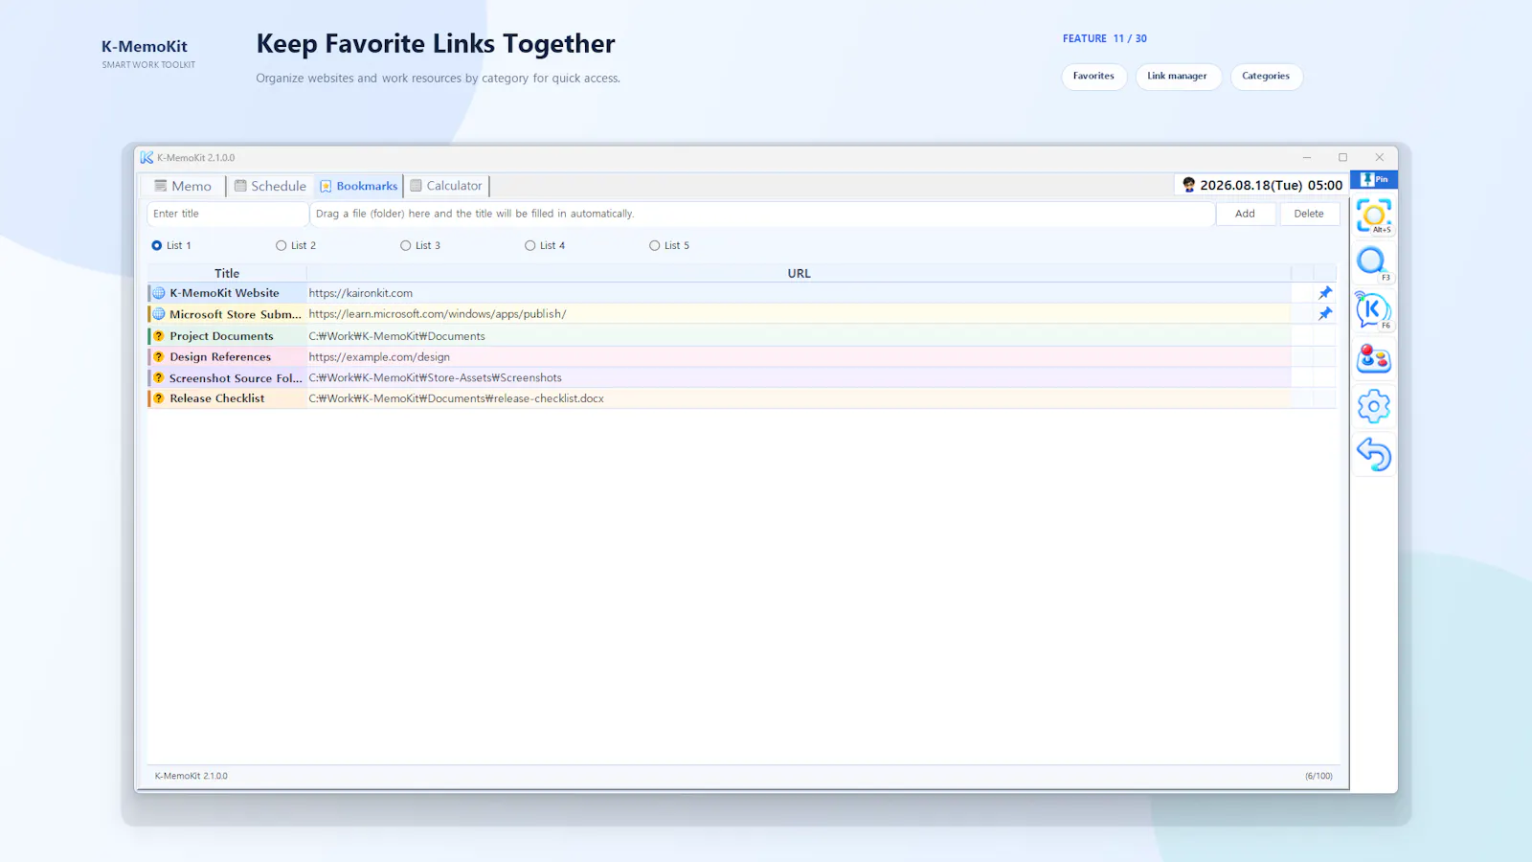
Task: Click the date and time display
Action: point(1271,185)
